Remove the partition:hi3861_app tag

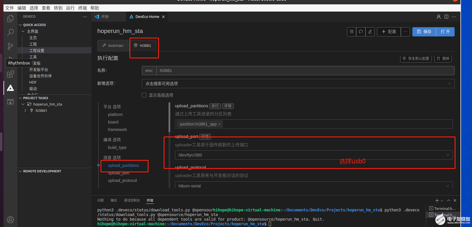[219, 124]
